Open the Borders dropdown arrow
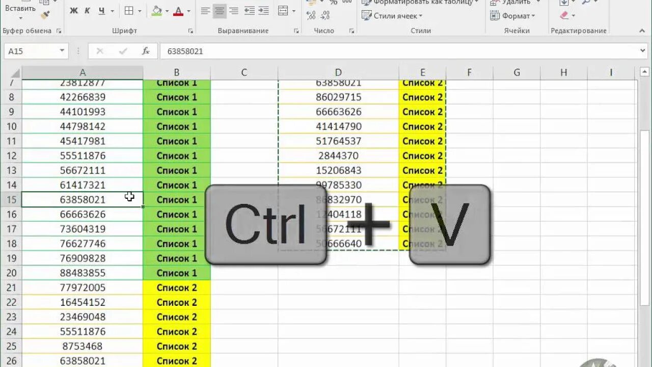 (141, 11)
